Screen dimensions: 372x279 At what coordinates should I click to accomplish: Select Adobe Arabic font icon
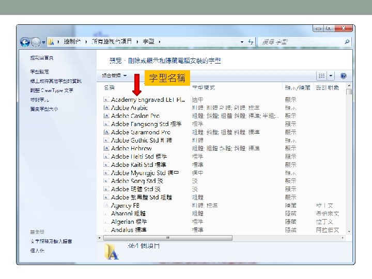(106, 107)
